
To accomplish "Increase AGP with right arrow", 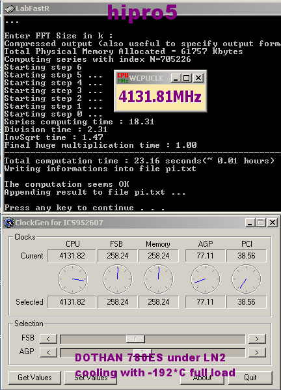I will coord(257,352).
